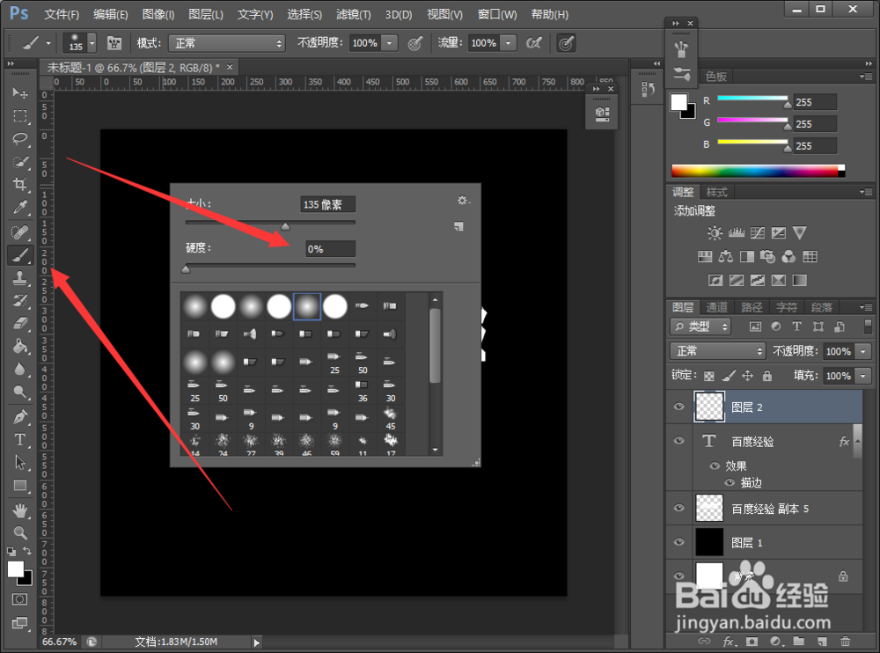Select the Eyedropper tool
The image size is (880, 653).
point(20,207)
